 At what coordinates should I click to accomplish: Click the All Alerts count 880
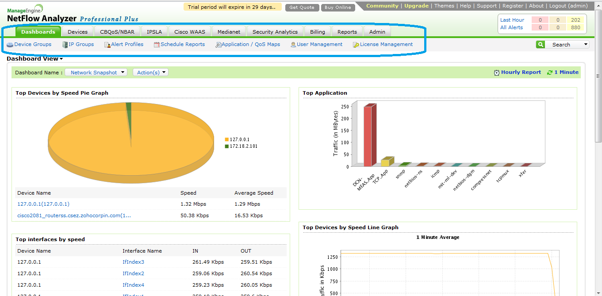575,27
